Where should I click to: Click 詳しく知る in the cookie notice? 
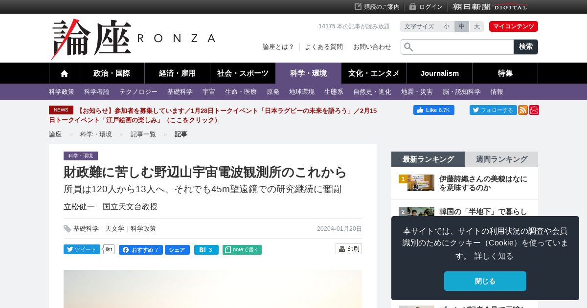coord(494,256)
